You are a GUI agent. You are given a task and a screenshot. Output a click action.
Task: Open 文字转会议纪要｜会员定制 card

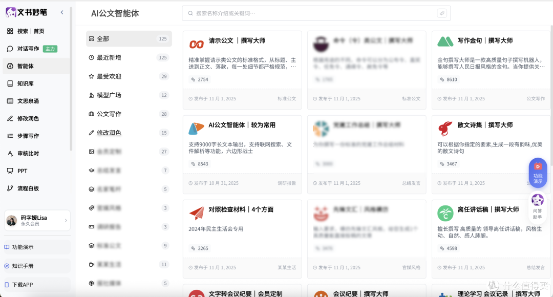point(242,291)
